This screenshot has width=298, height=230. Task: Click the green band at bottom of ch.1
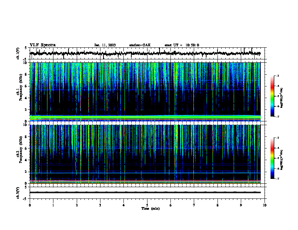coord(145,118)
